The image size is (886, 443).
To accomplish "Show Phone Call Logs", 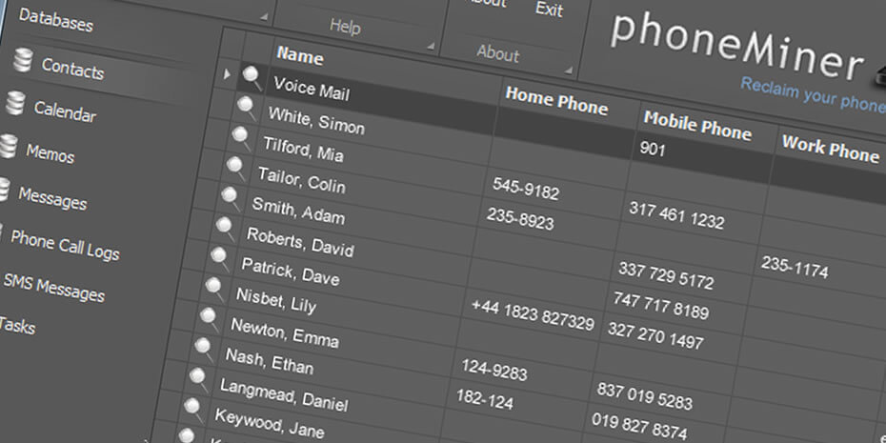I will coord(65,245).
